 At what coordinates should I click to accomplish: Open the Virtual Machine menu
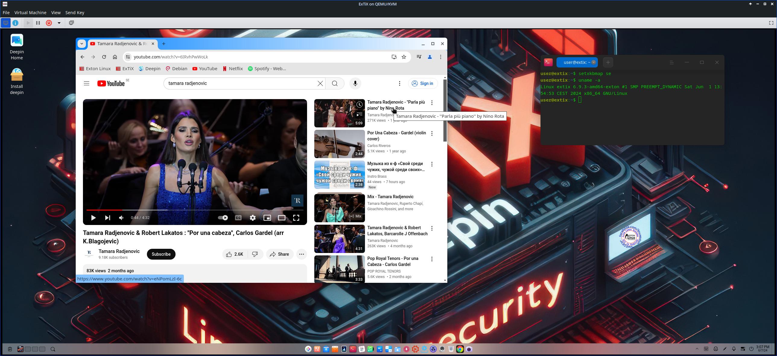point(30,13)
